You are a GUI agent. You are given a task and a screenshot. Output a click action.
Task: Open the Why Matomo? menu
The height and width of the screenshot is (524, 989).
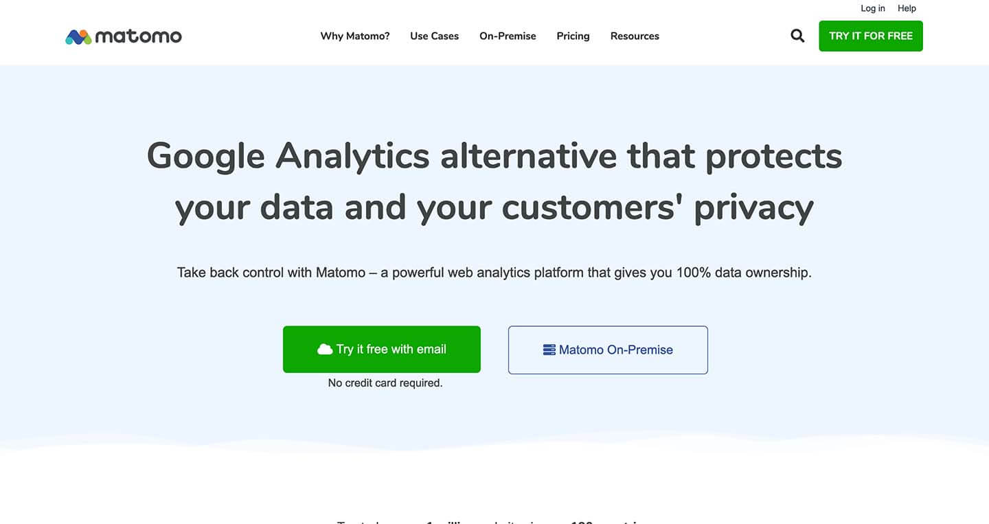click(x=355, y=36)
